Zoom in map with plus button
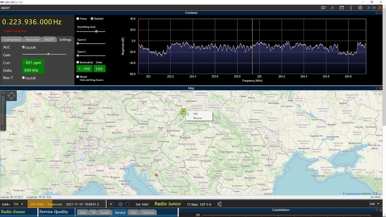This screenshot has height=217, width=386. pyautogui.click(x=3, y=93)
